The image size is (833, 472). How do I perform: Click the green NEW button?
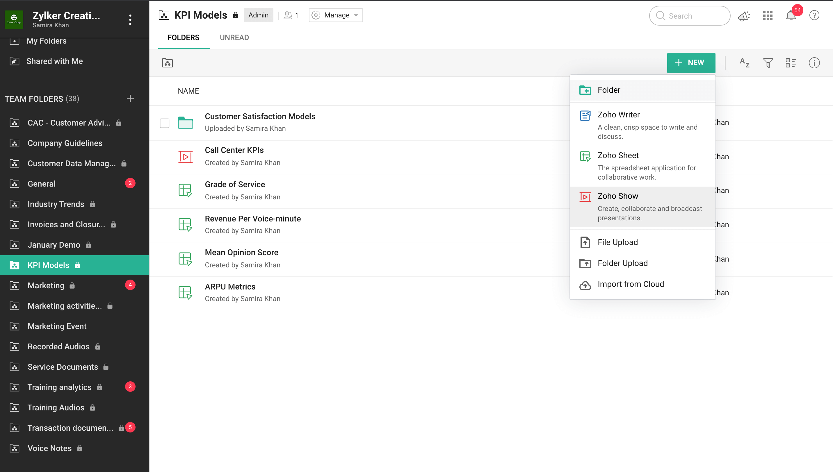coord(691,62)
